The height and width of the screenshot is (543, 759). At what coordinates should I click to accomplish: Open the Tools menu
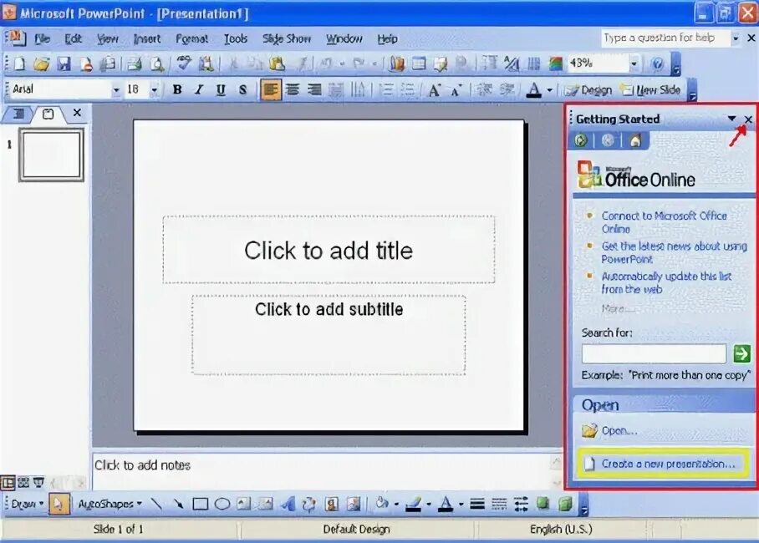coord(236,38)
